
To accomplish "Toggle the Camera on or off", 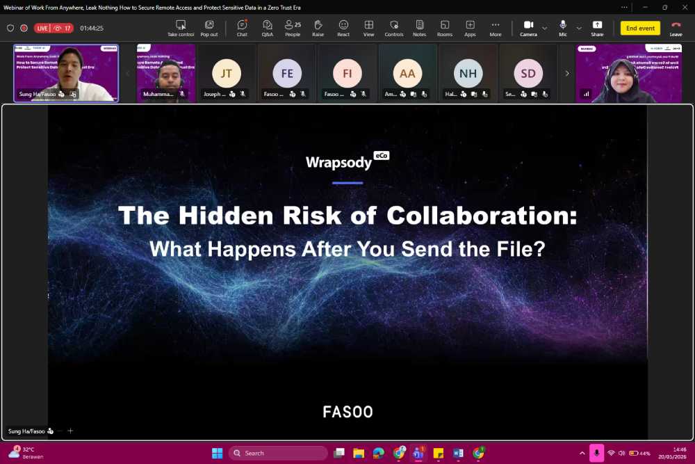I will point(528,29).
